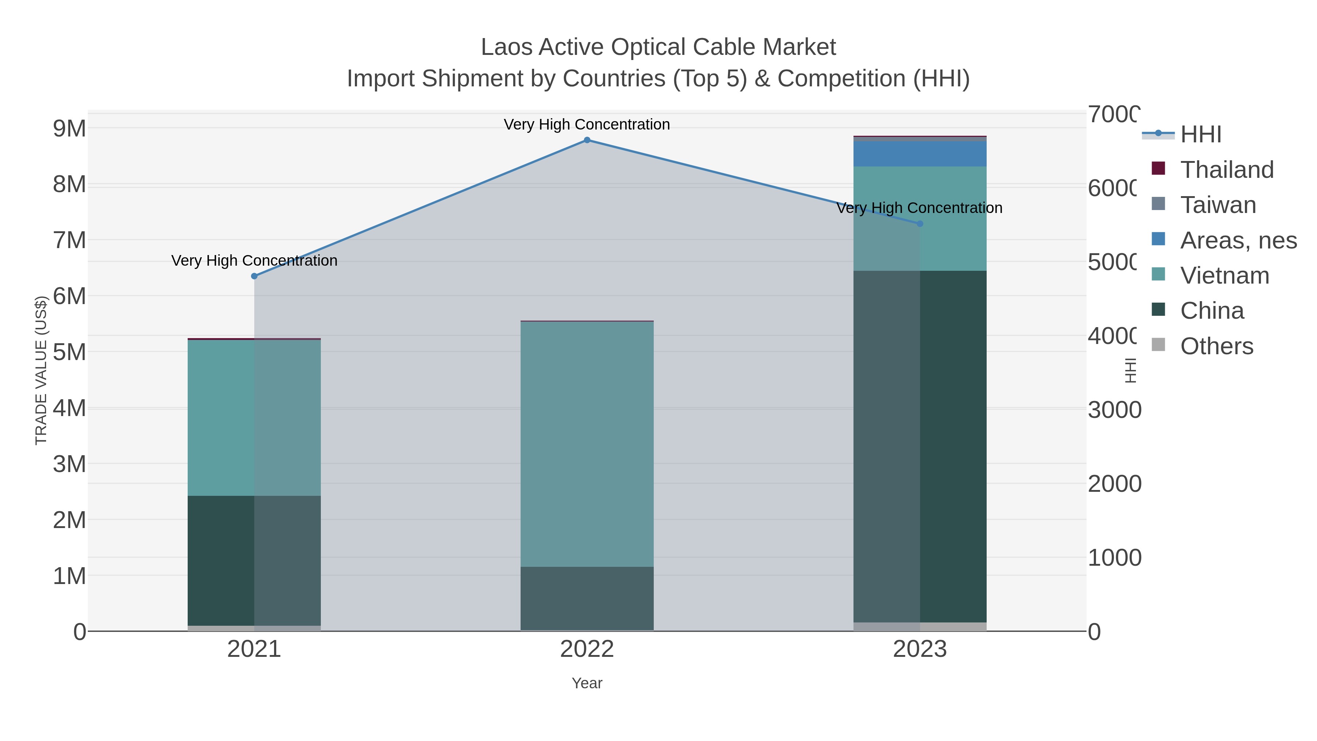Click the 2022 China bar segment
This screenshot has width=1317, height=741.
point(587,598)
